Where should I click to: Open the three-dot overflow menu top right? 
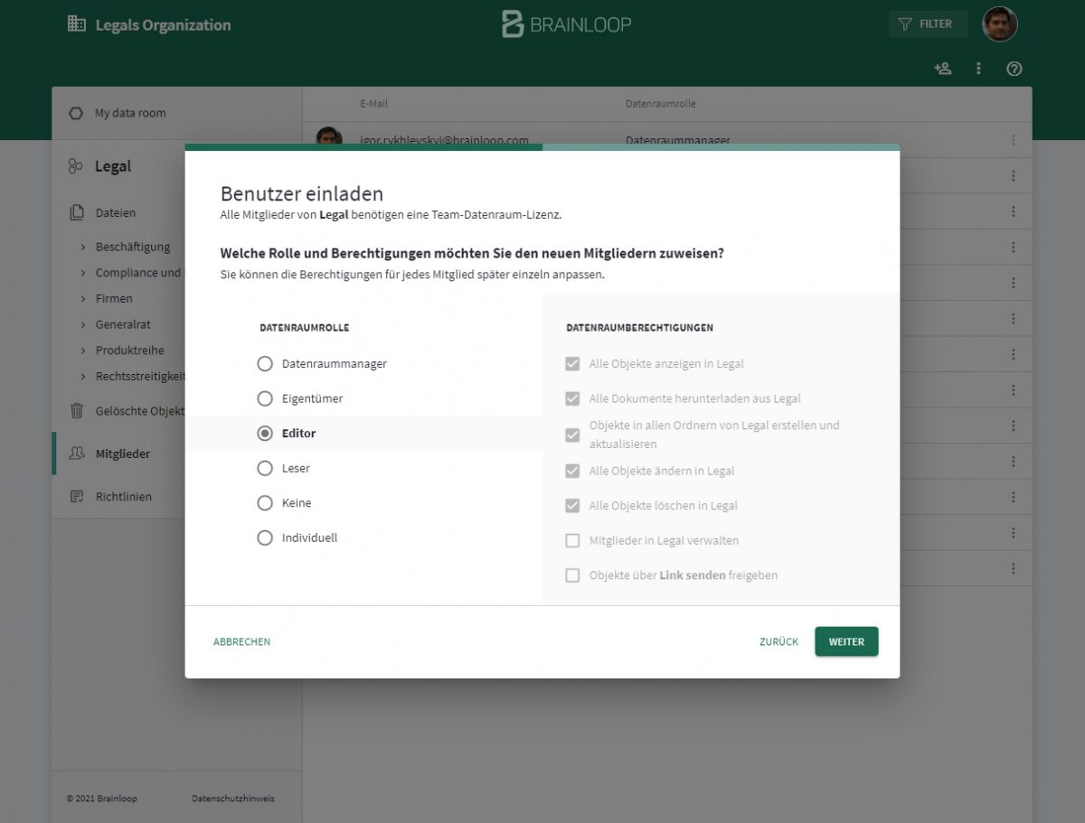point(978,68)
